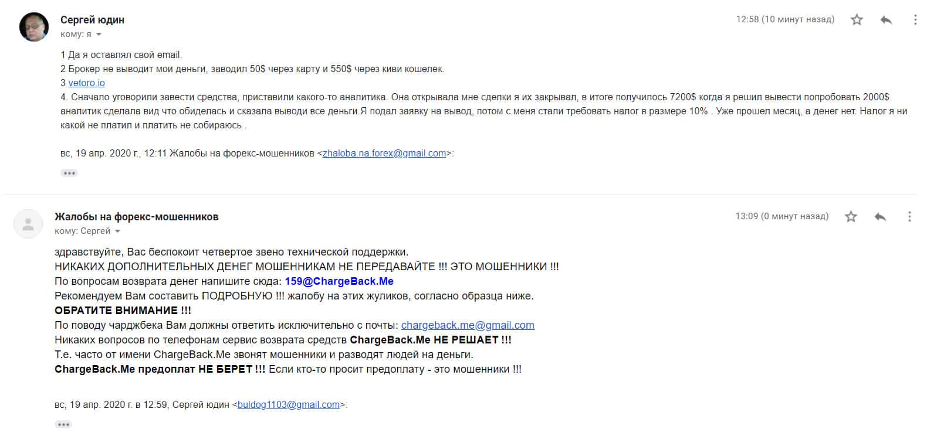Viewport: 927px width, 436px height.
Task: Reply to the 13:09 message
Action: 880,217
